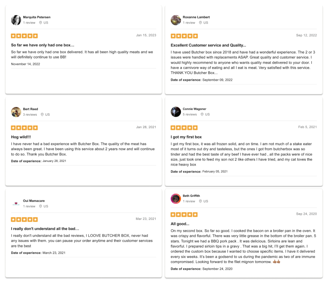Click the "3 reviews" link under Bert Reed
328x285 pixels.
point(30,114)
